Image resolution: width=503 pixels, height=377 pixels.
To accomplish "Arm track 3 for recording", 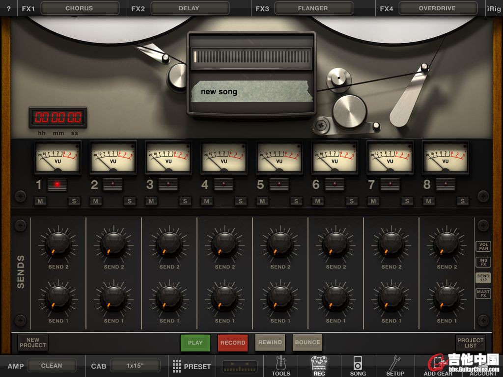I will tap(168, 185).
